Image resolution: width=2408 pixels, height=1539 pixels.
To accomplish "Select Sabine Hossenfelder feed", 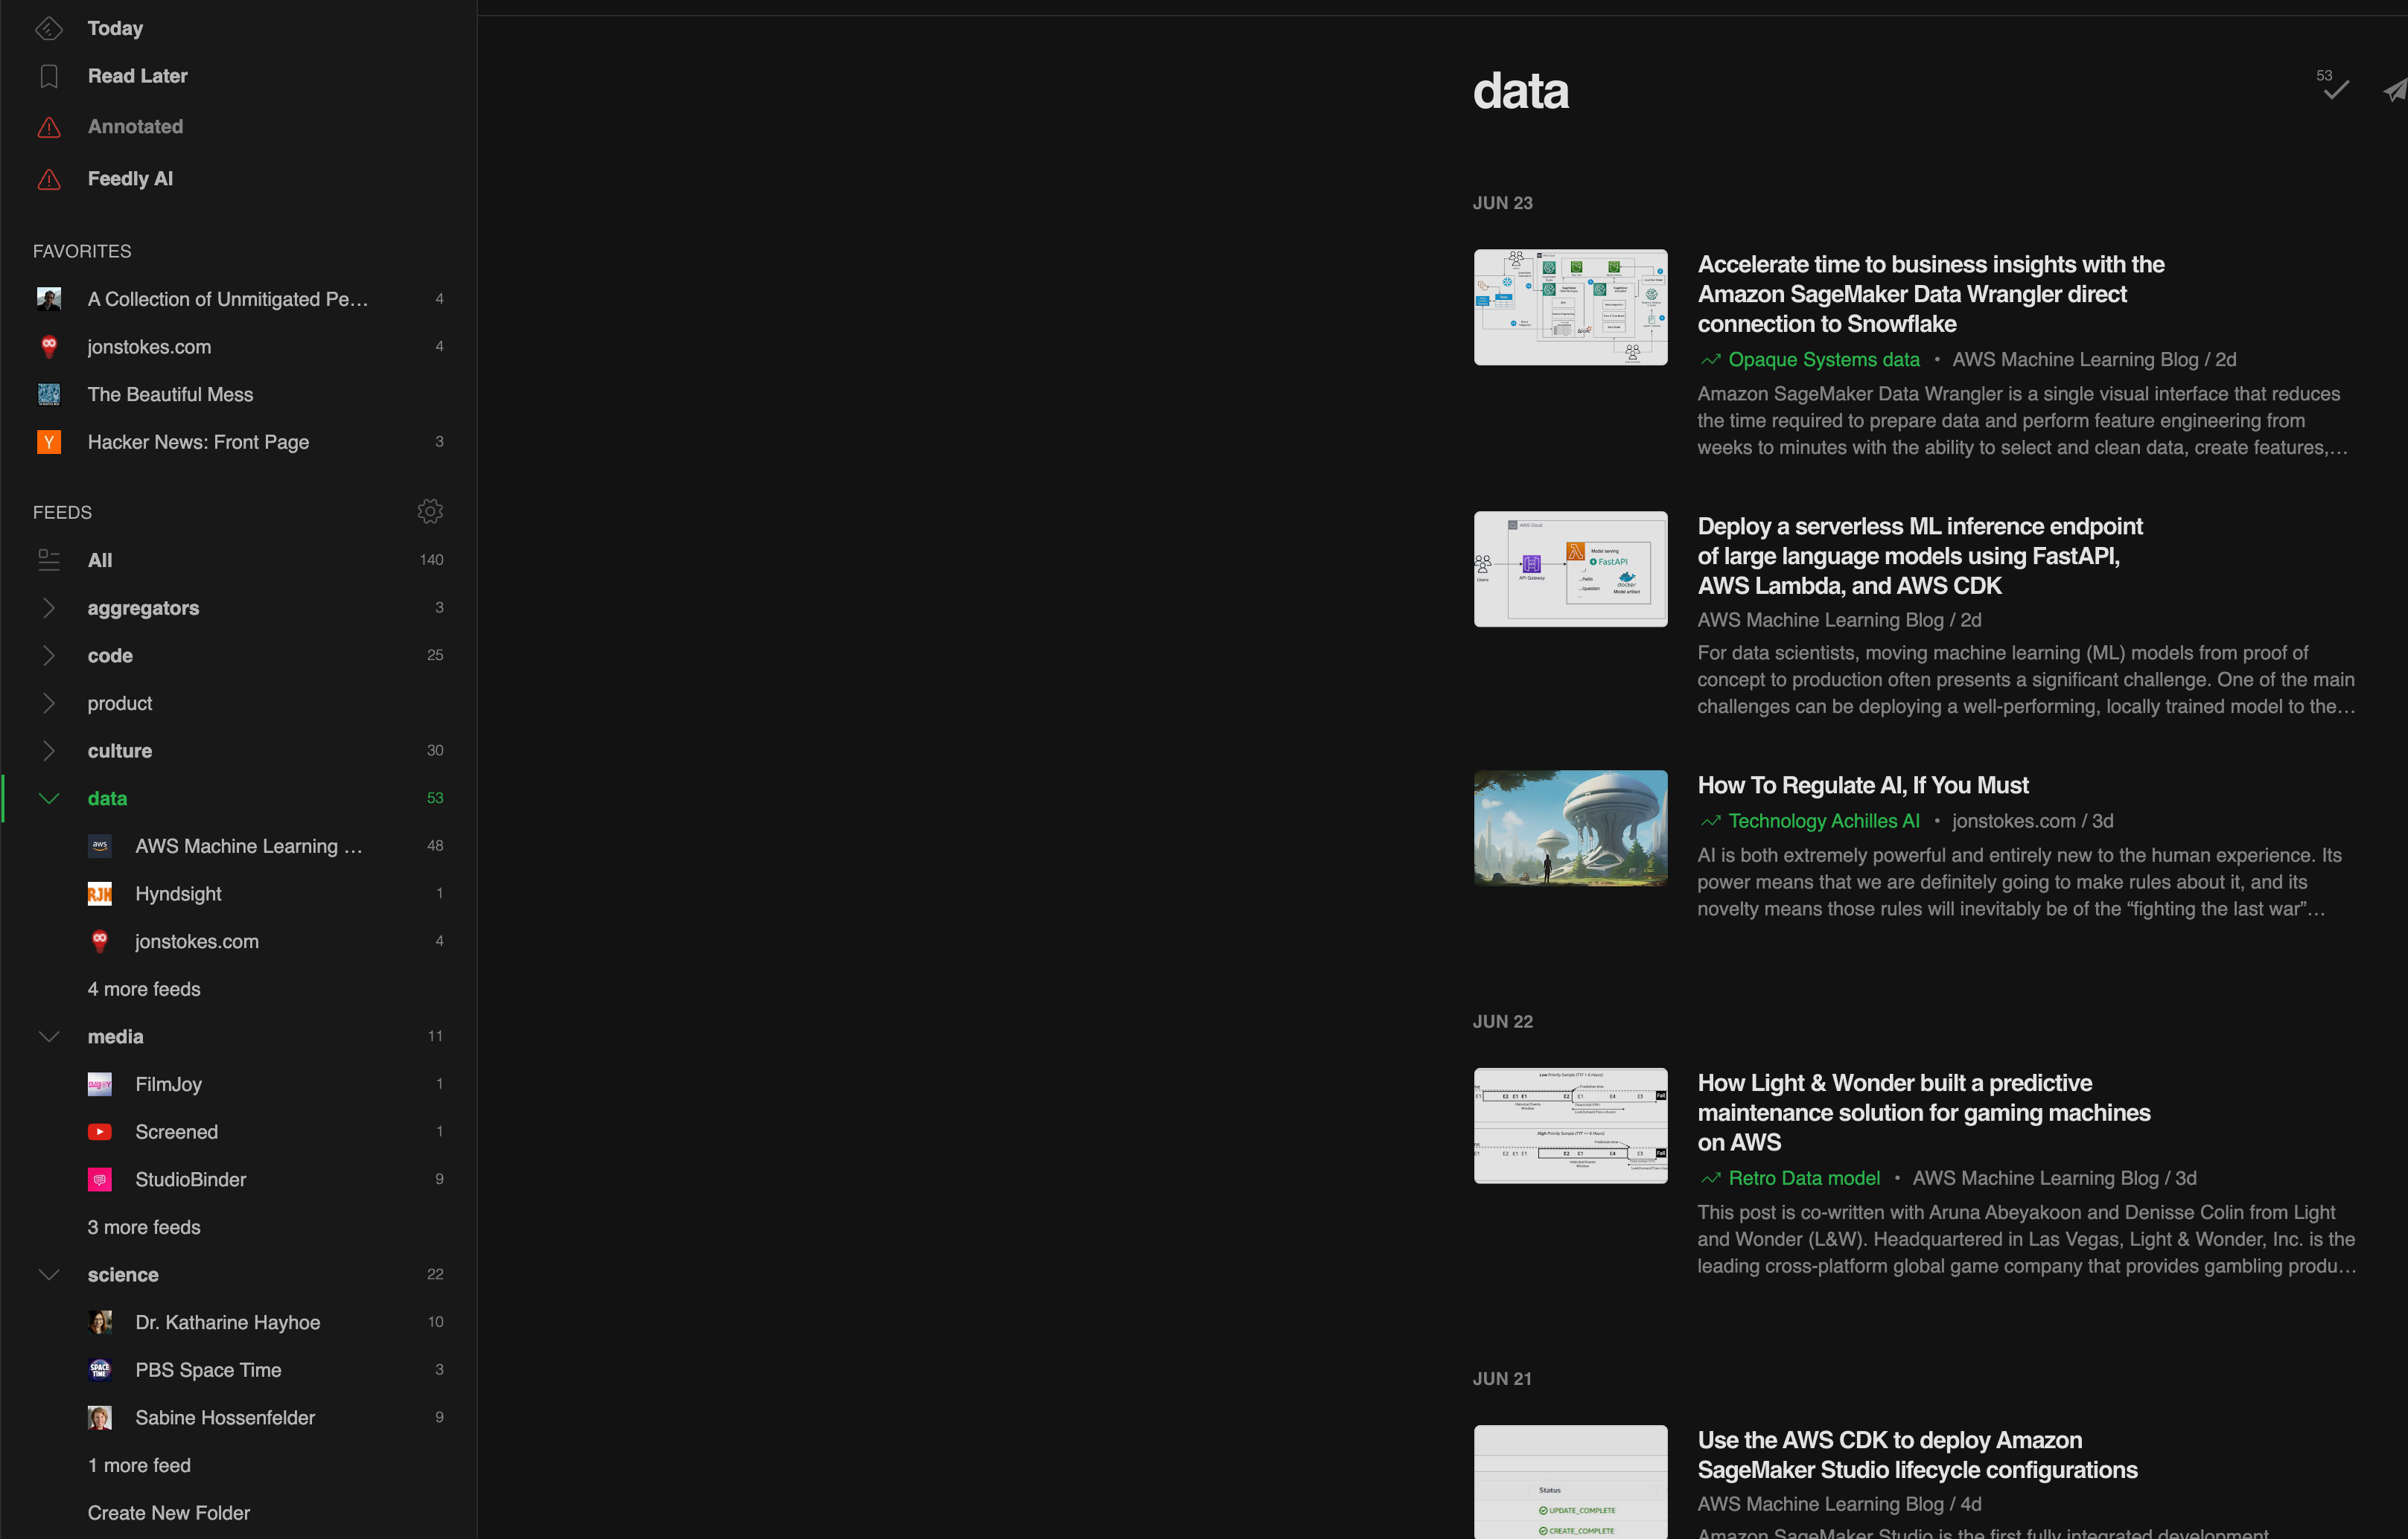I will pos(239,1417).
